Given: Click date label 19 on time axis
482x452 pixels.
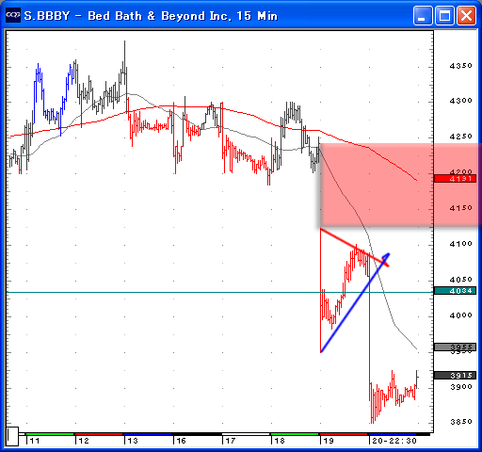Looking at the screenshot, I should [329, 441].
